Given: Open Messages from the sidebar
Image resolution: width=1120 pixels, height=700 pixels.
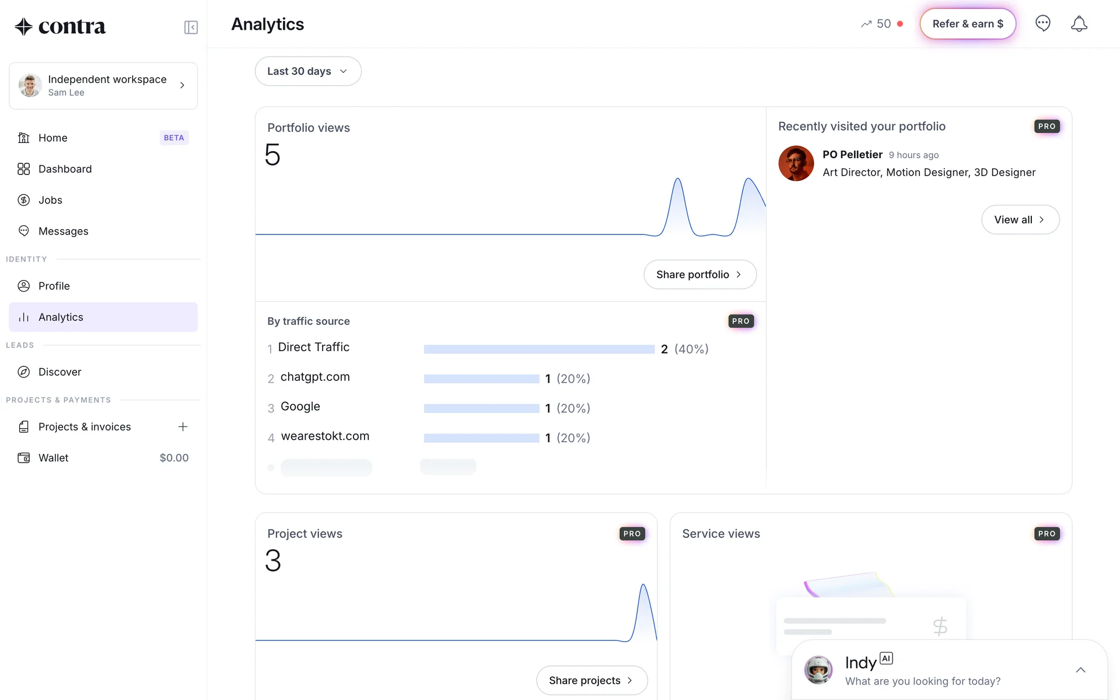Looking at the screenshot, I should coord(63,231).
